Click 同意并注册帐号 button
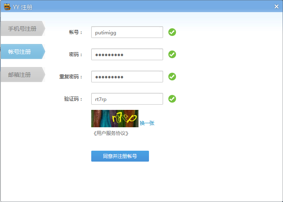The width and height of the screenshot is (283, 202). [x=120, y=156]
